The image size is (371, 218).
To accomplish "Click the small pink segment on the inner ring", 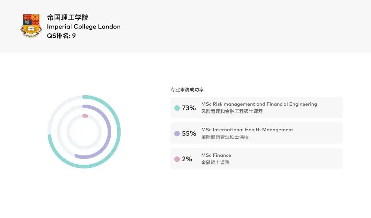I will 85,116.
